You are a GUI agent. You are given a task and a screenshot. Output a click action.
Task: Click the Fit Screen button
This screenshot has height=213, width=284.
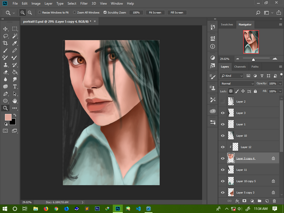pos(155,13)
